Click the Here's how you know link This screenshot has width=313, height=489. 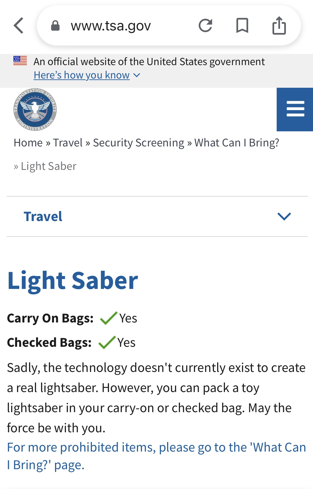coord(82,75)
